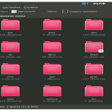
Task: Click the proc folder name
Action: (94, 77)
